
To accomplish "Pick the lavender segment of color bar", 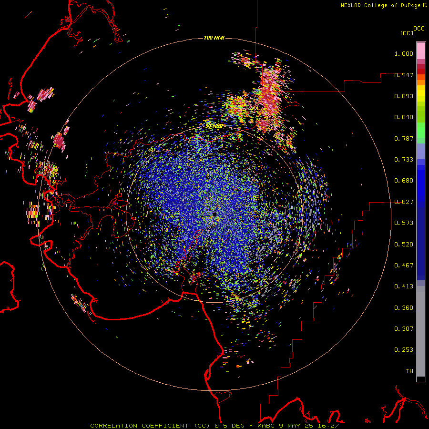I will 421,151.
